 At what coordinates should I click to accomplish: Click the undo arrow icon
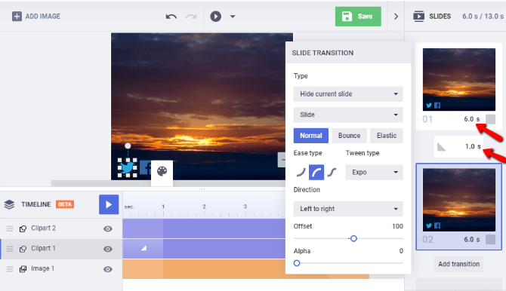coord(171,17)
